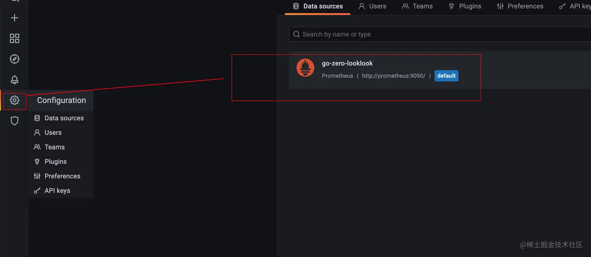The image size is (591, 257).
Task: Switch to the Plugins tab
Action: point(465,6)
